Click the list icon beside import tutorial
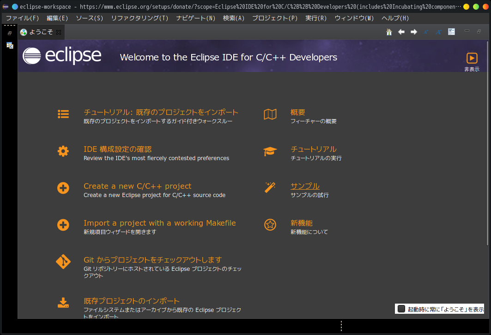The image size is (491, 335). (x=63, y=114)
